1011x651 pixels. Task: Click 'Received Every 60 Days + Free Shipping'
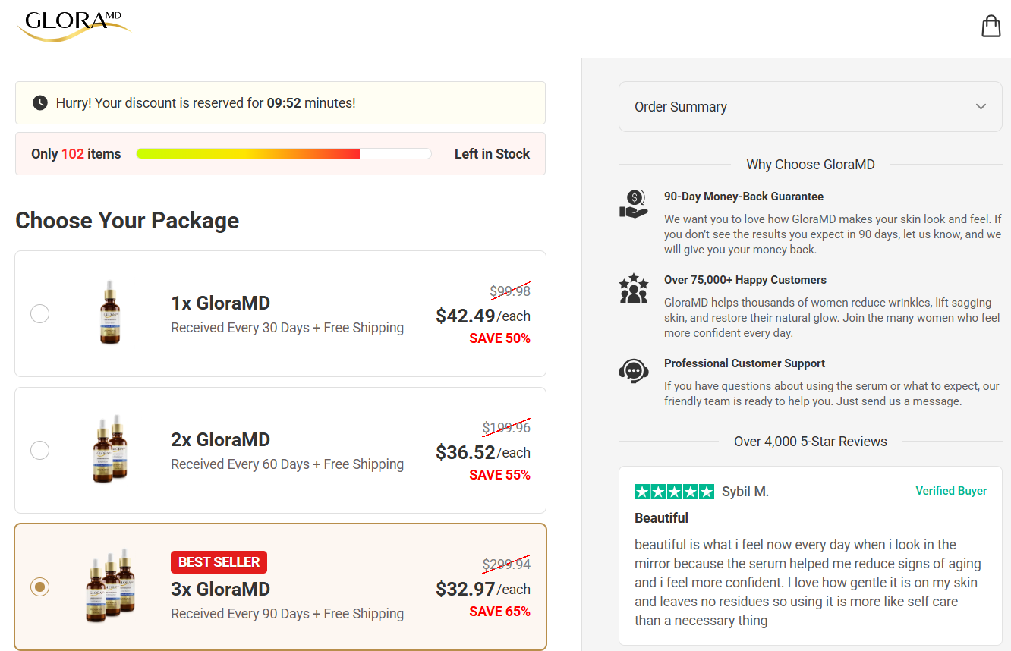(x=287, y=464)
